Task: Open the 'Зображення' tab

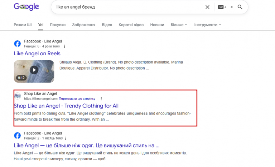Action: click(x=84, y=25)
